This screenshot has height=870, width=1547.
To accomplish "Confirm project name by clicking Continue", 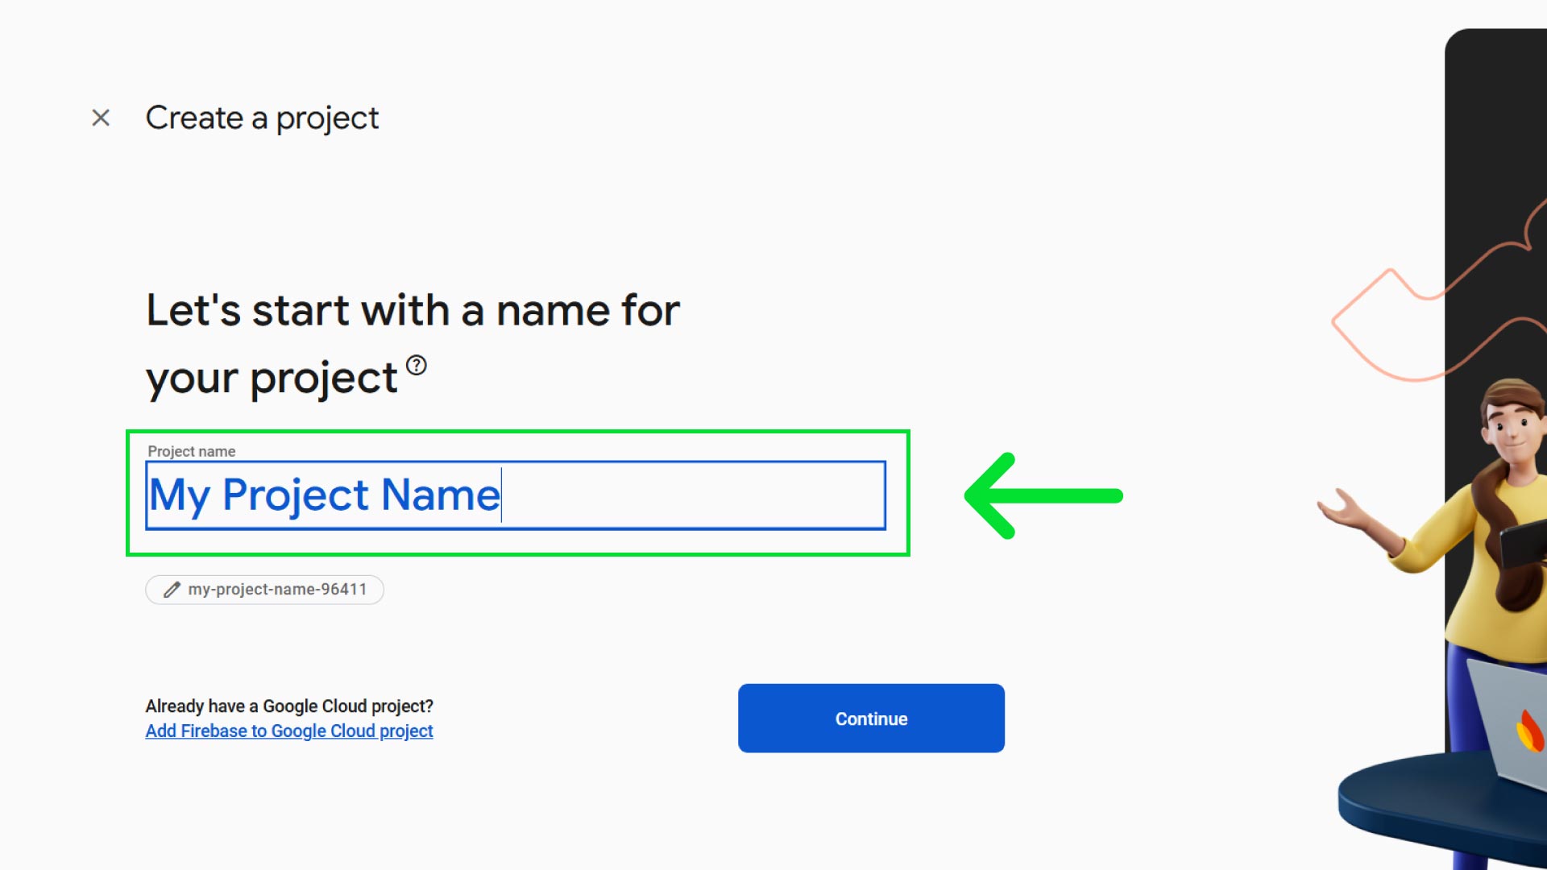I will click(x=870, y=718).
